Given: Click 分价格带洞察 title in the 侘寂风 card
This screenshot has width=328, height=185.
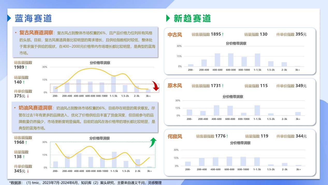Looking at the screenshot, I should 240,143.
